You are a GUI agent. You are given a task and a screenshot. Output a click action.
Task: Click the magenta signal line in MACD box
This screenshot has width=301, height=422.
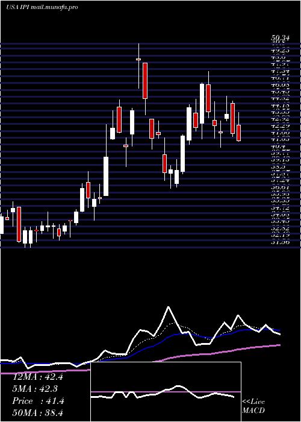click(x=166, y=392)
